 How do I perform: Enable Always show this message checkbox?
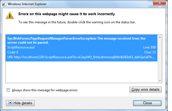pyautogui.click(x=8, y=90)
